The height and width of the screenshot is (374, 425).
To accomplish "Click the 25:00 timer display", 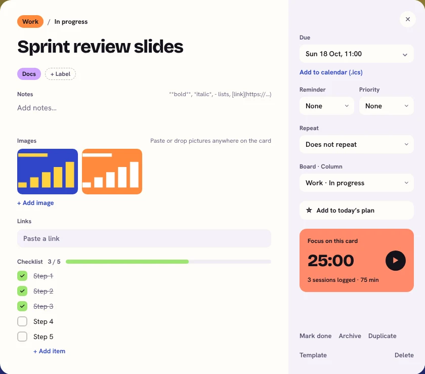I will (331, 260).
